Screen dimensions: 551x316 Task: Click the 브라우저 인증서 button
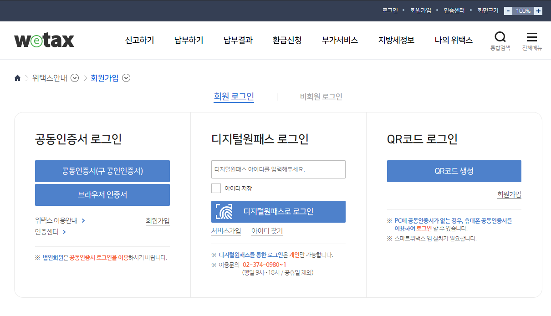[102, 195]
